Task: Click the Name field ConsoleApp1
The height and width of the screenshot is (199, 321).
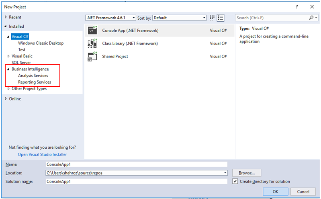Action: [136, 164]
